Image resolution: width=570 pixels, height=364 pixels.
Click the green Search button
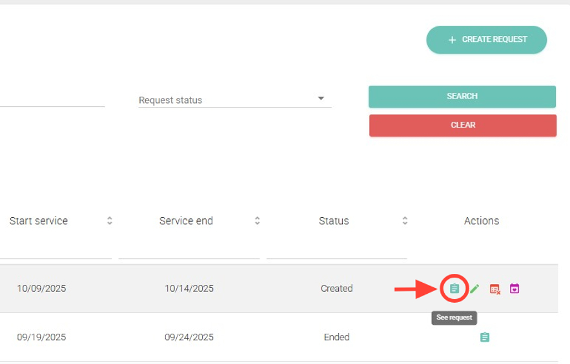[x=462, y=97]
